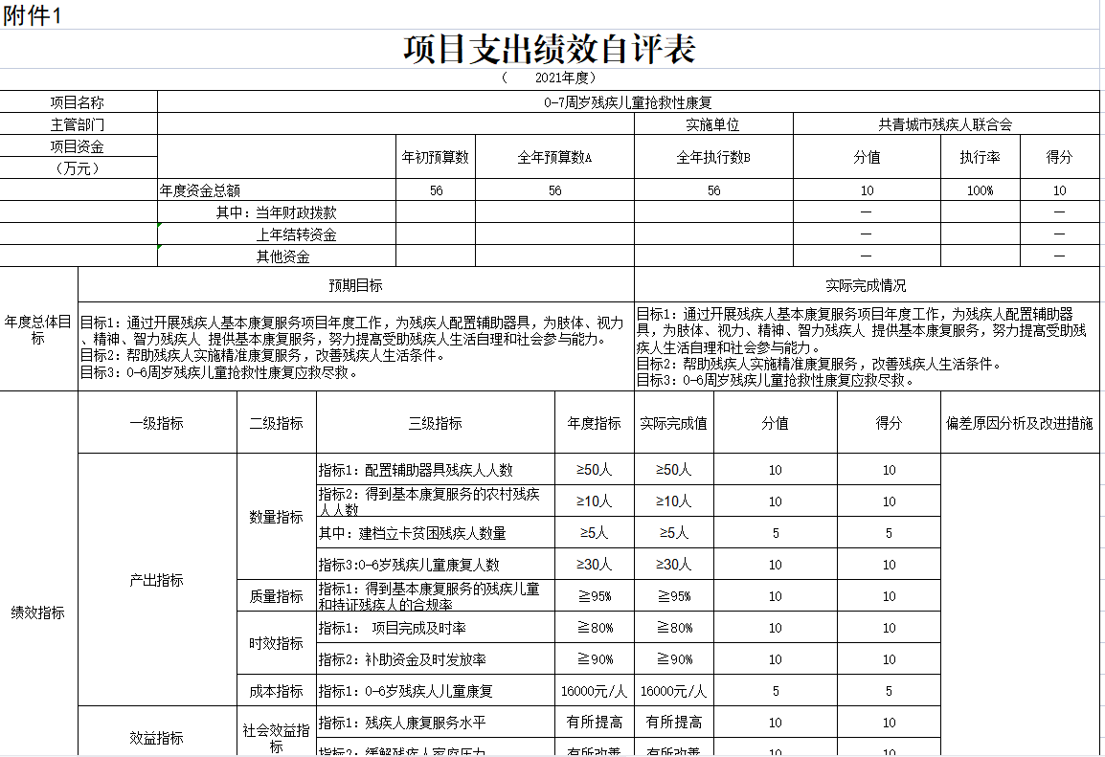
Task: Select the 实际完成情况 header cell
Action: pyautogui.click(x=866, y=285)
